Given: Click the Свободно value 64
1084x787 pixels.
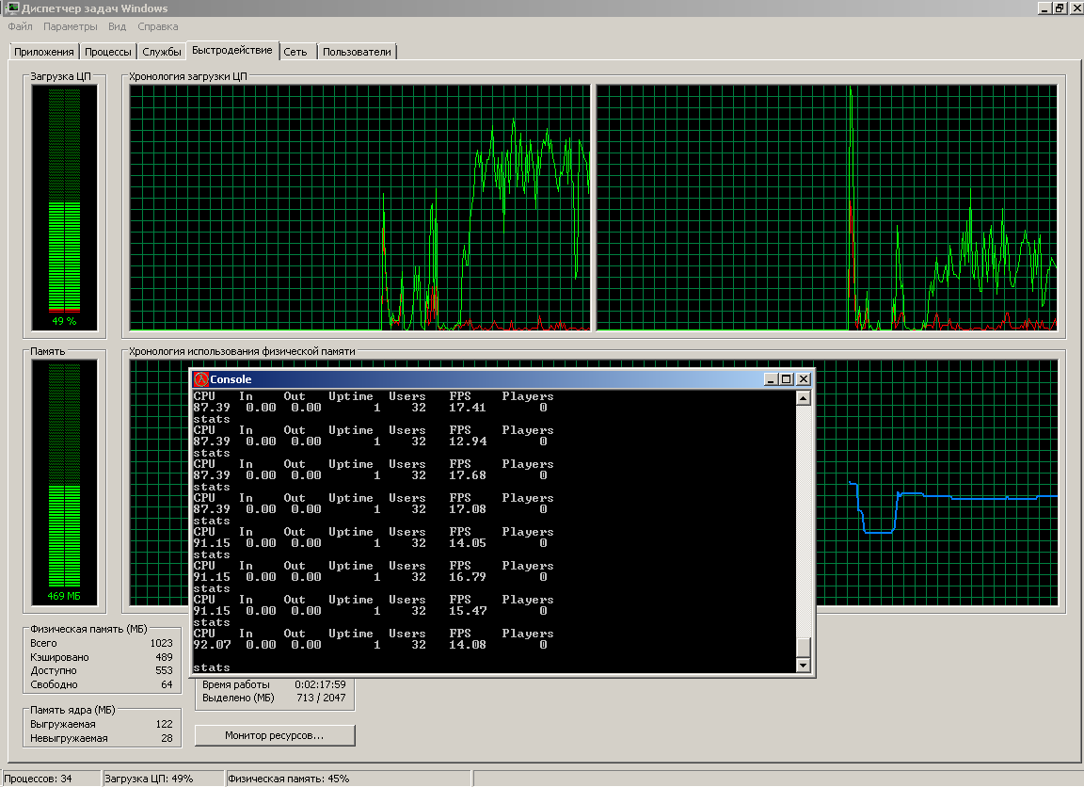Looking at the screenshot, I should click(x=167, y=684).
